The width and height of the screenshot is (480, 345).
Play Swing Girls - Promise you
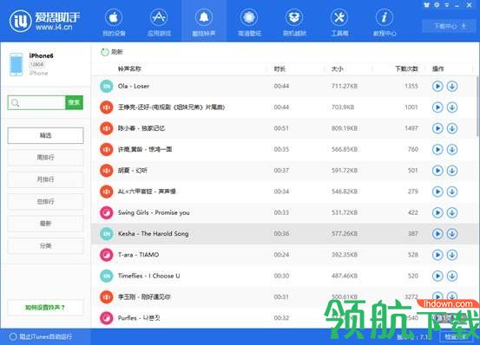pyautogui.click(x=437, y=212)
